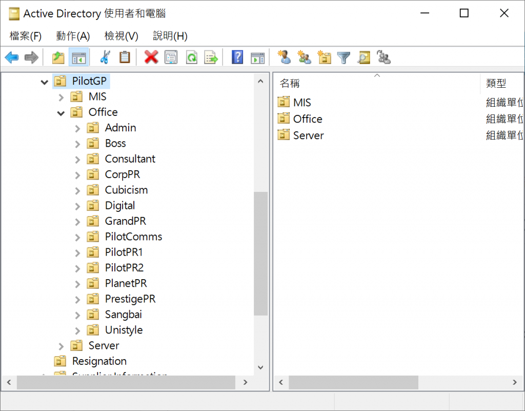
Task: Select the GrandPR organizational unit
Action: click(126, 221)
